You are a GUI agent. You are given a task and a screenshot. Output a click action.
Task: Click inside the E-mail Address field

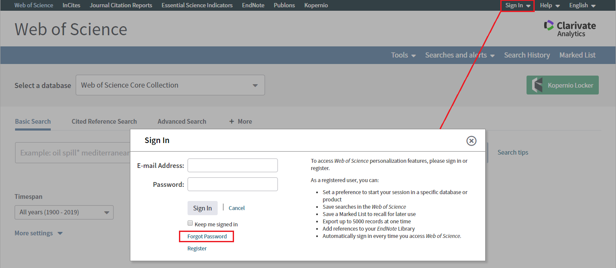point(232,165)
